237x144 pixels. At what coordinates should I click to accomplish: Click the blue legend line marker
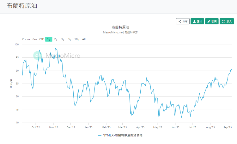pos(100,135)
